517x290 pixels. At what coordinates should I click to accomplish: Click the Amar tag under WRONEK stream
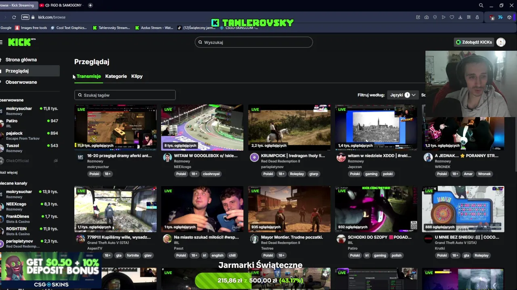tap(468, 174)
